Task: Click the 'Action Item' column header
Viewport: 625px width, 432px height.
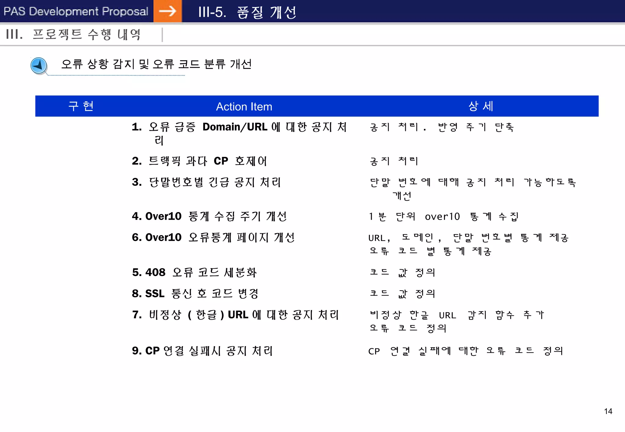Action: pyautogui.click(x=244, y=107)
